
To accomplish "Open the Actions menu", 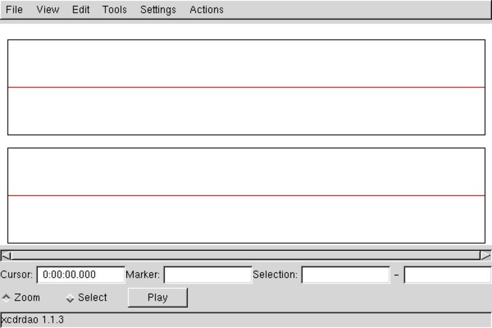I will tap(206, 10).
